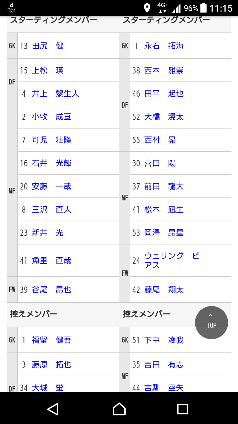Tap the d Healthcare notification icon
Image resolution: width=238 pixels, height=424 pixels.
(x=12, y=8)
